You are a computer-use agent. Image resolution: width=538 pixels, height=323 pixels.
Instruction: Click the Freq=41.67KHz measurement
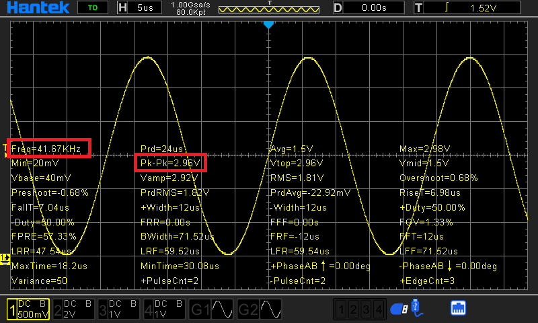pos(48,148)
